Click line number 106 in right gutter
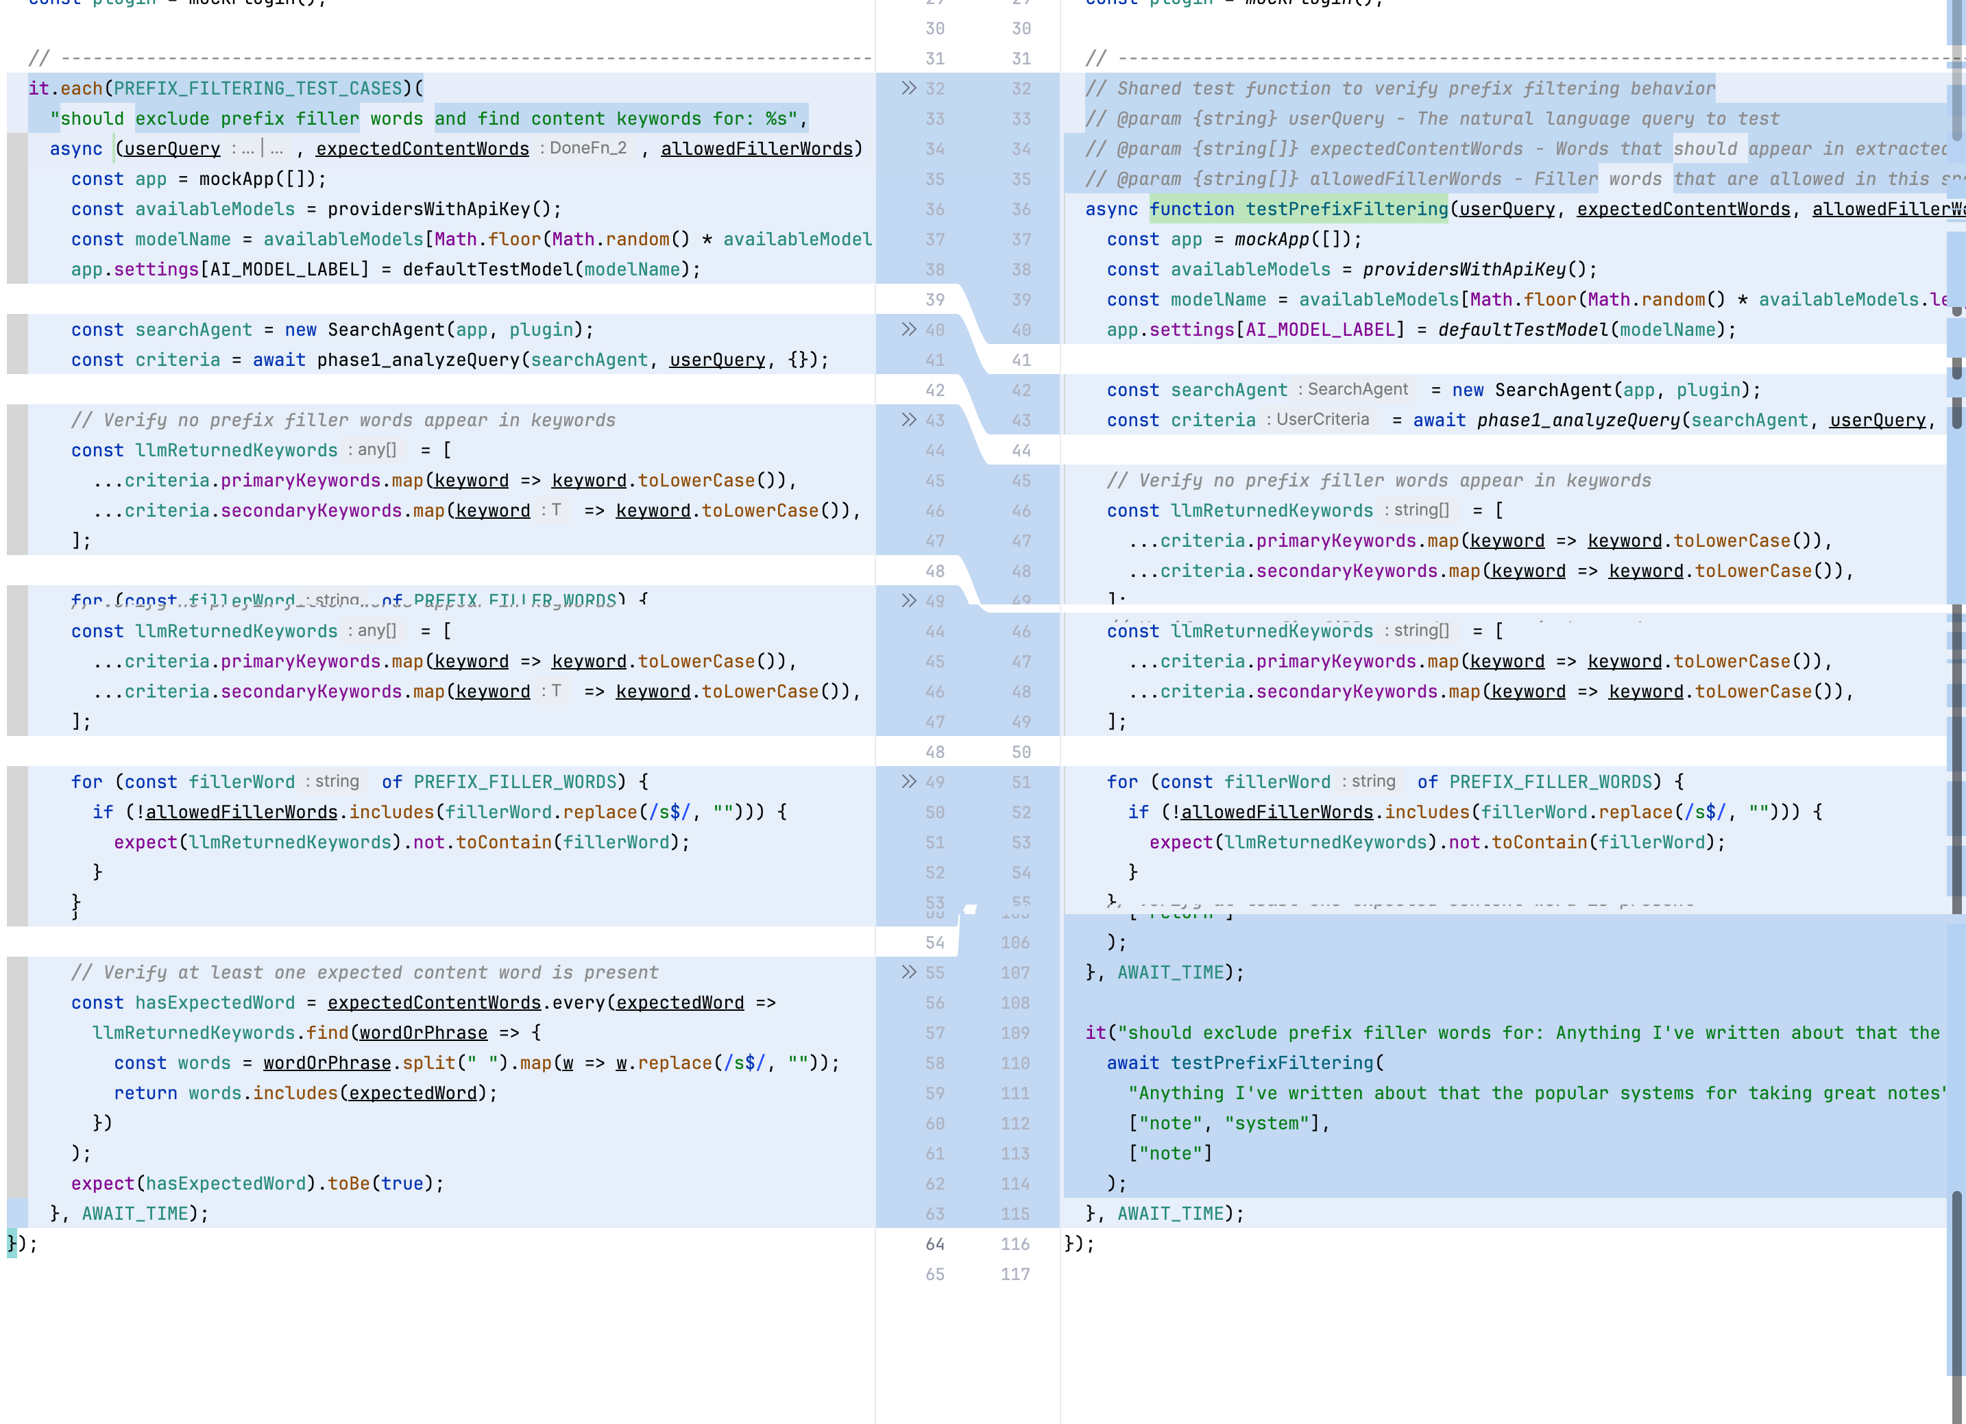This screenshot has width=1966, height=1424. [1015, 942]
